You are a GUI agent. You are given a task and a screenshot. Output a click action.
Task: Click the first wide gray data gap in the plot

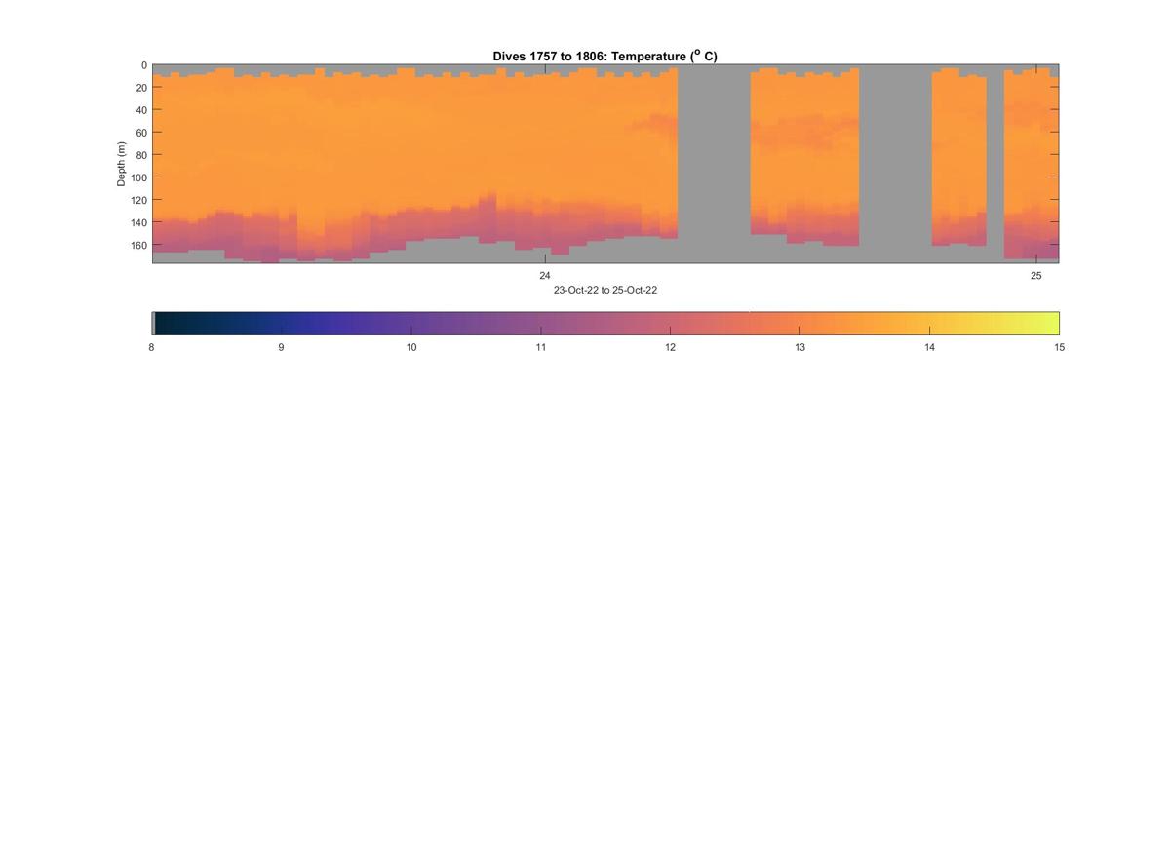click(714, 164)
